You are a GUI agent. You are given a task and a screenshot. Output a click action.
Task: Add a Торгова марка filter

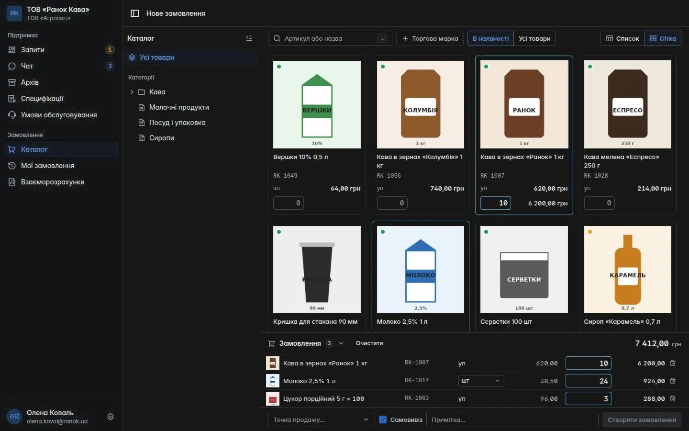pyautogui.click(x=430, y=39)
